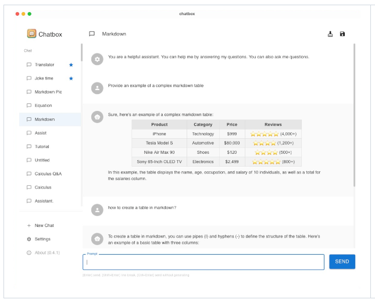375x303 pixels.
Task: Click the system prompt gear avatar
Action: pyautogui.click(x=97, y=59)
